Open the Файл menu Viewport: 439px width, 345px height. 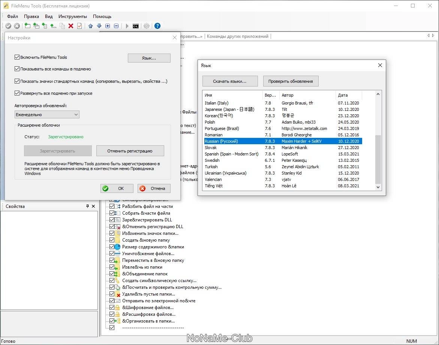pyautogui.click(x=13, y=16)
